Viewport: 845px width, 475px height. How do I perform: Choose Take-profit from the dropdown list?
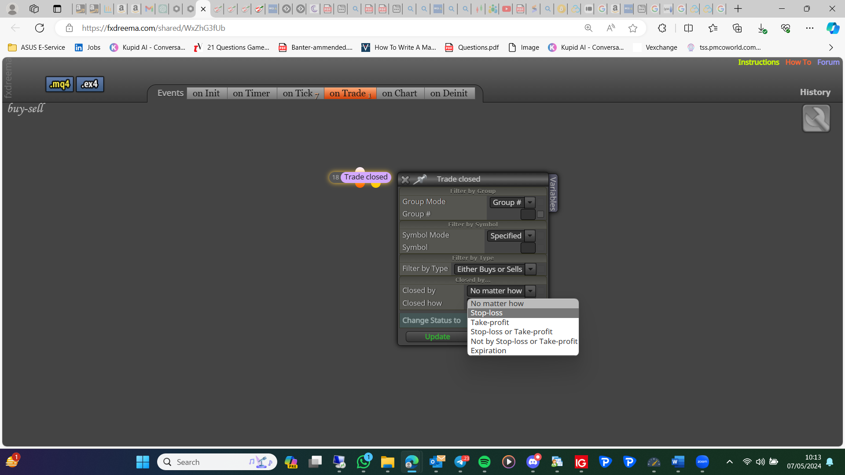click(x=523, y=322)
